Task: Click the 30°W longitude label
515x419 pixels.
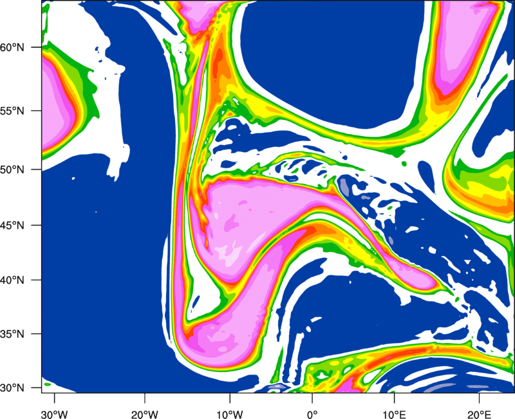Action: click(55, 414)
